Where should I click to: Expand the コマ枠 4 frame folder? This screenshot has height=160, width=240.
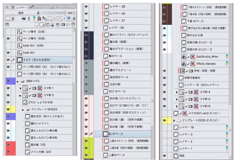coord(177,92)
